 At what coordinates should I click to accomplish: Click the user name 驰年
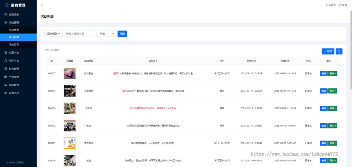tap(222, 108)
